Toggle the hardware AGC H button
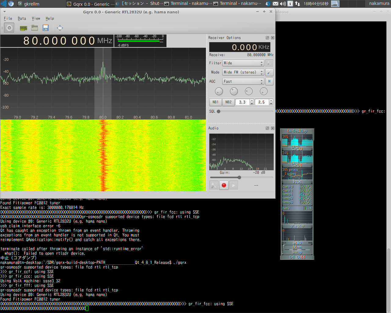The image size is (391, 313). click(269, 81)
